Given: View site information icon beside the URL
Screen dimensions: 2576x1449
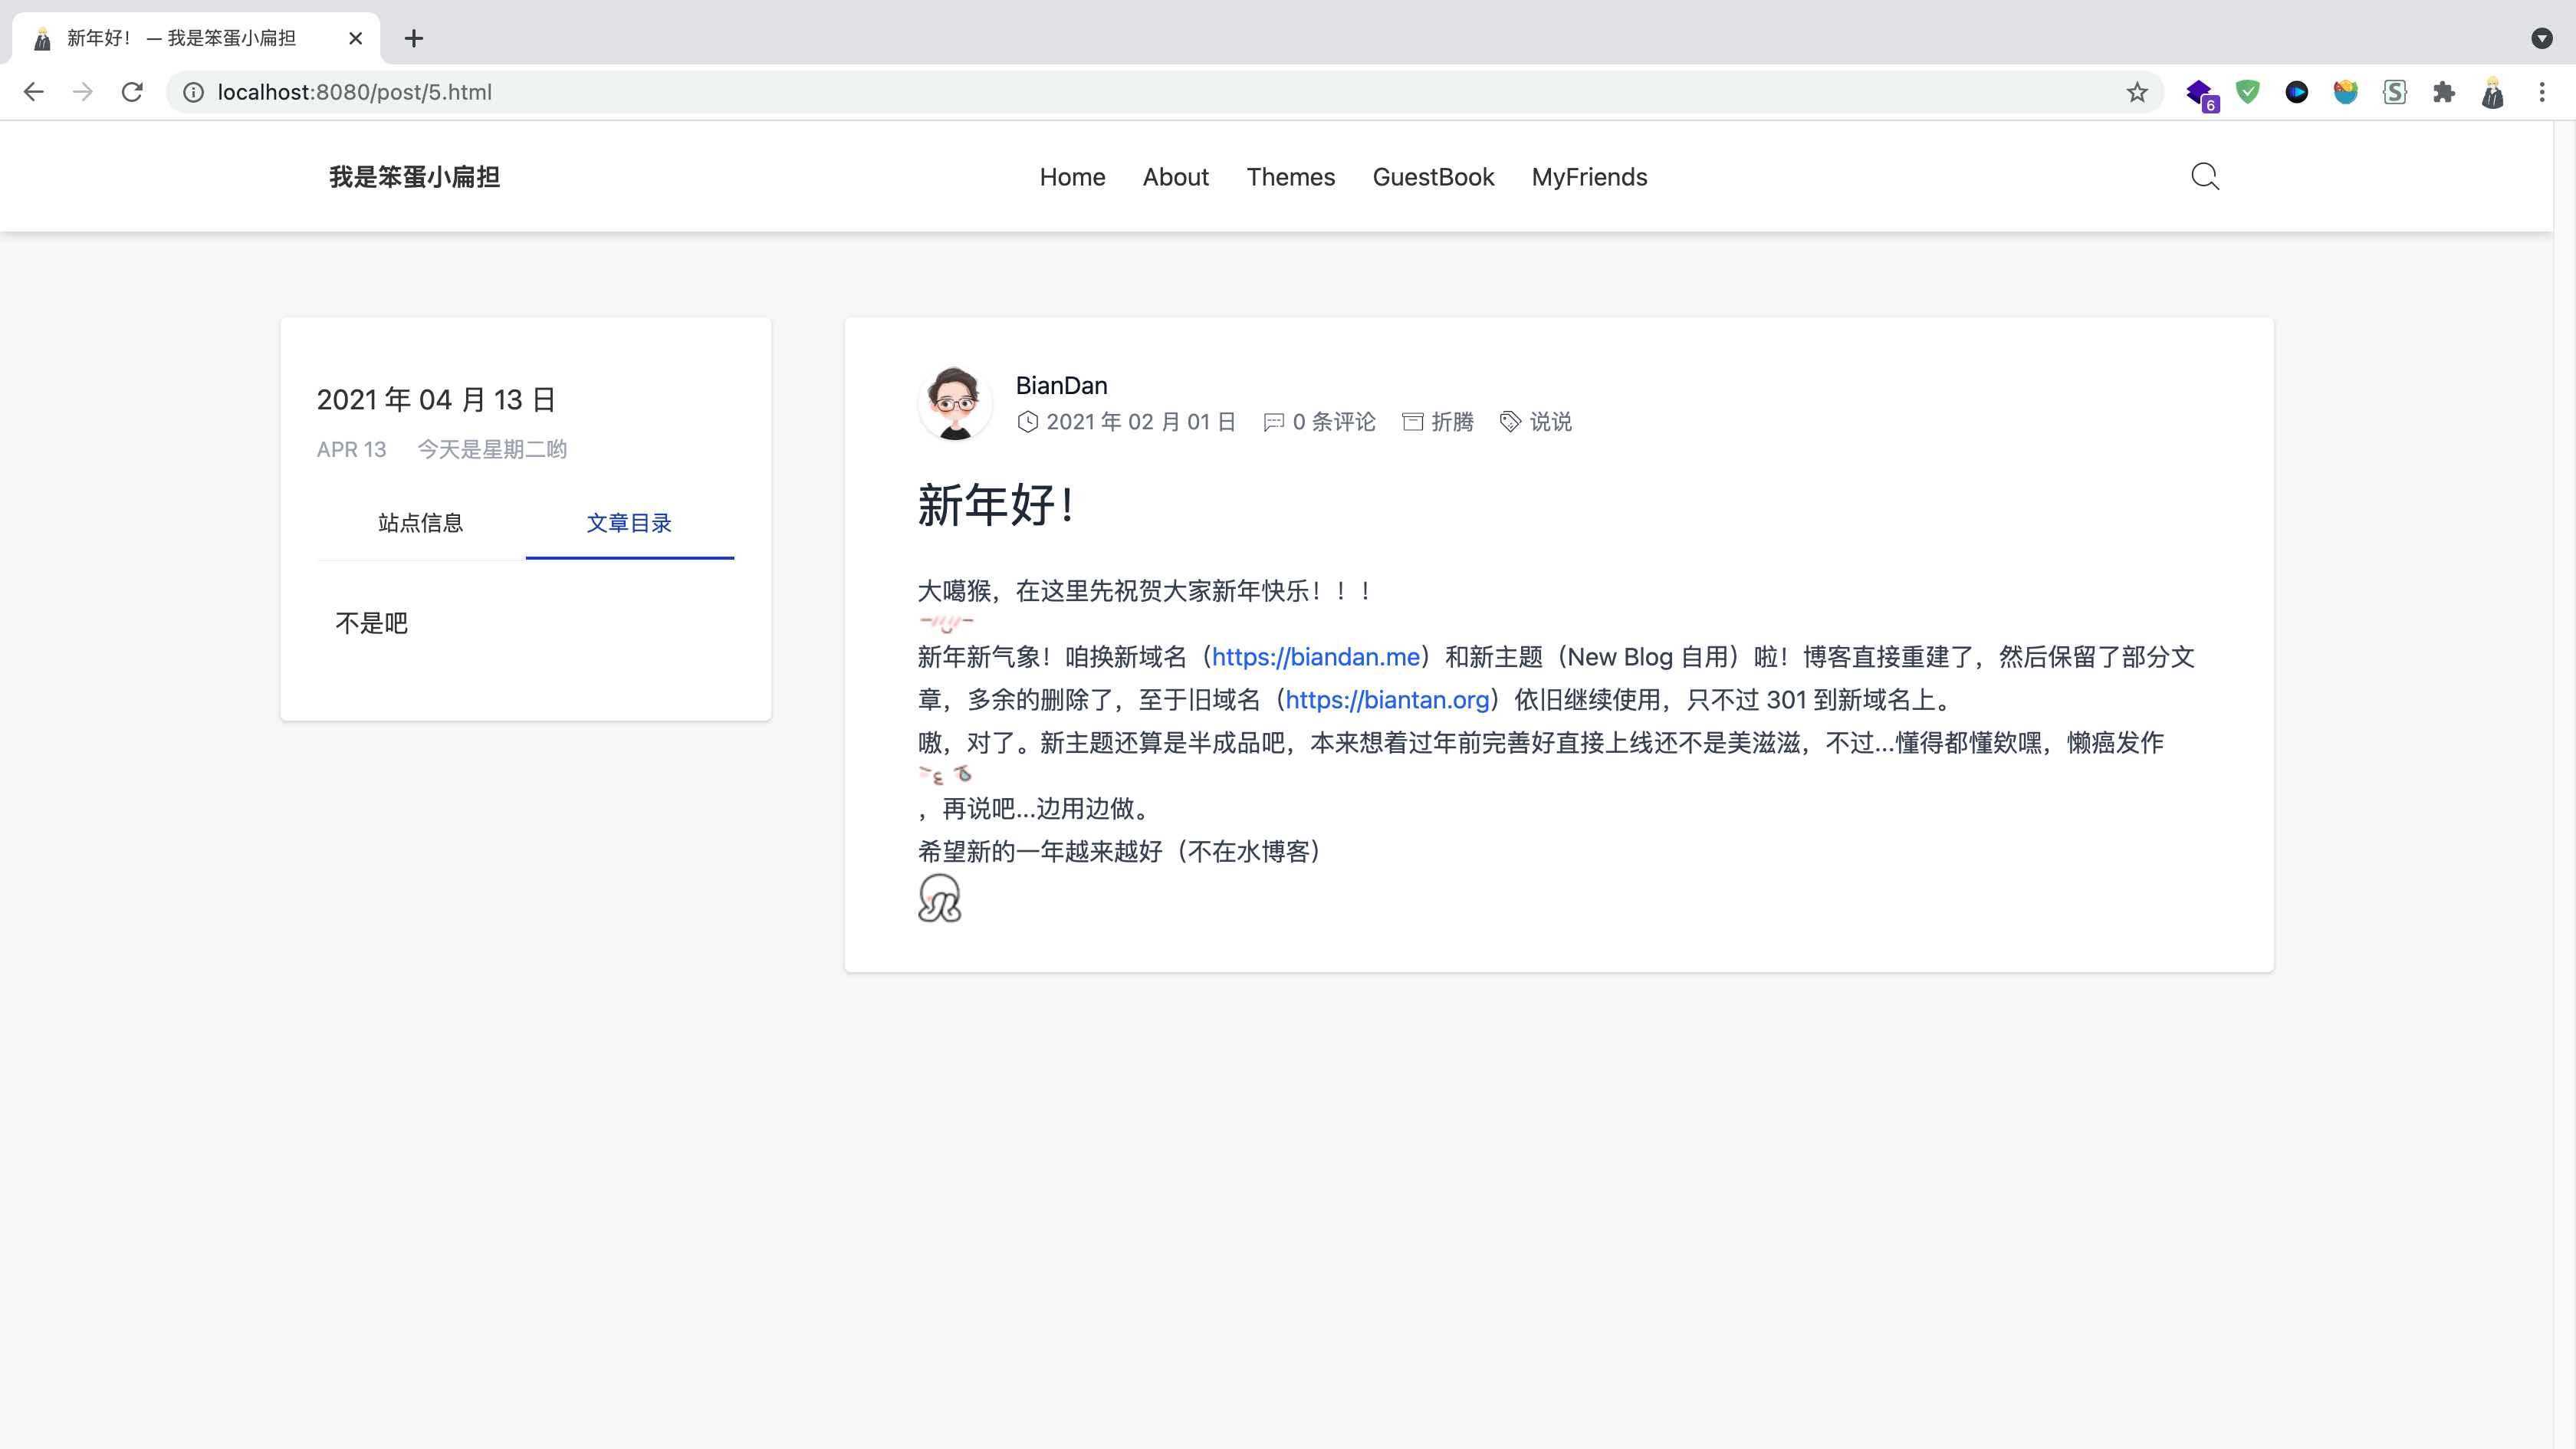Looking at the screenshot, I should tap(193, 92).
